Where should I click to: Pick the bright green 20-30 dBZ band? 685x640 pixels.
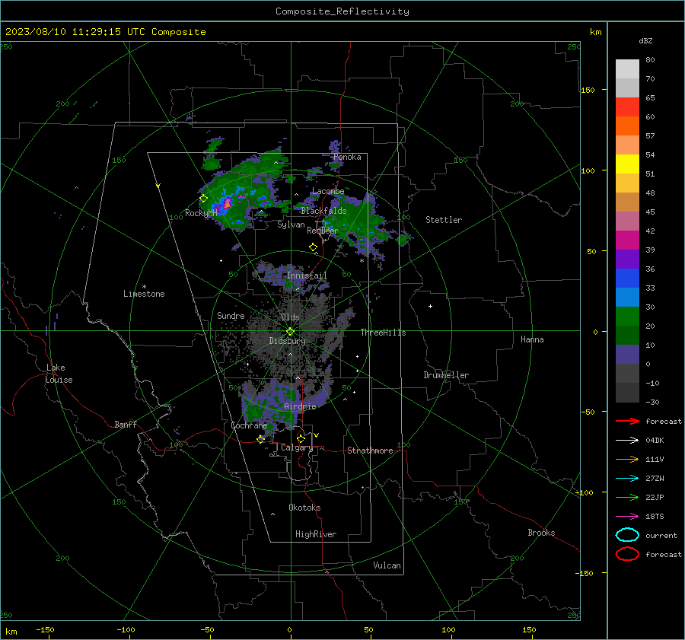(627, 317)
